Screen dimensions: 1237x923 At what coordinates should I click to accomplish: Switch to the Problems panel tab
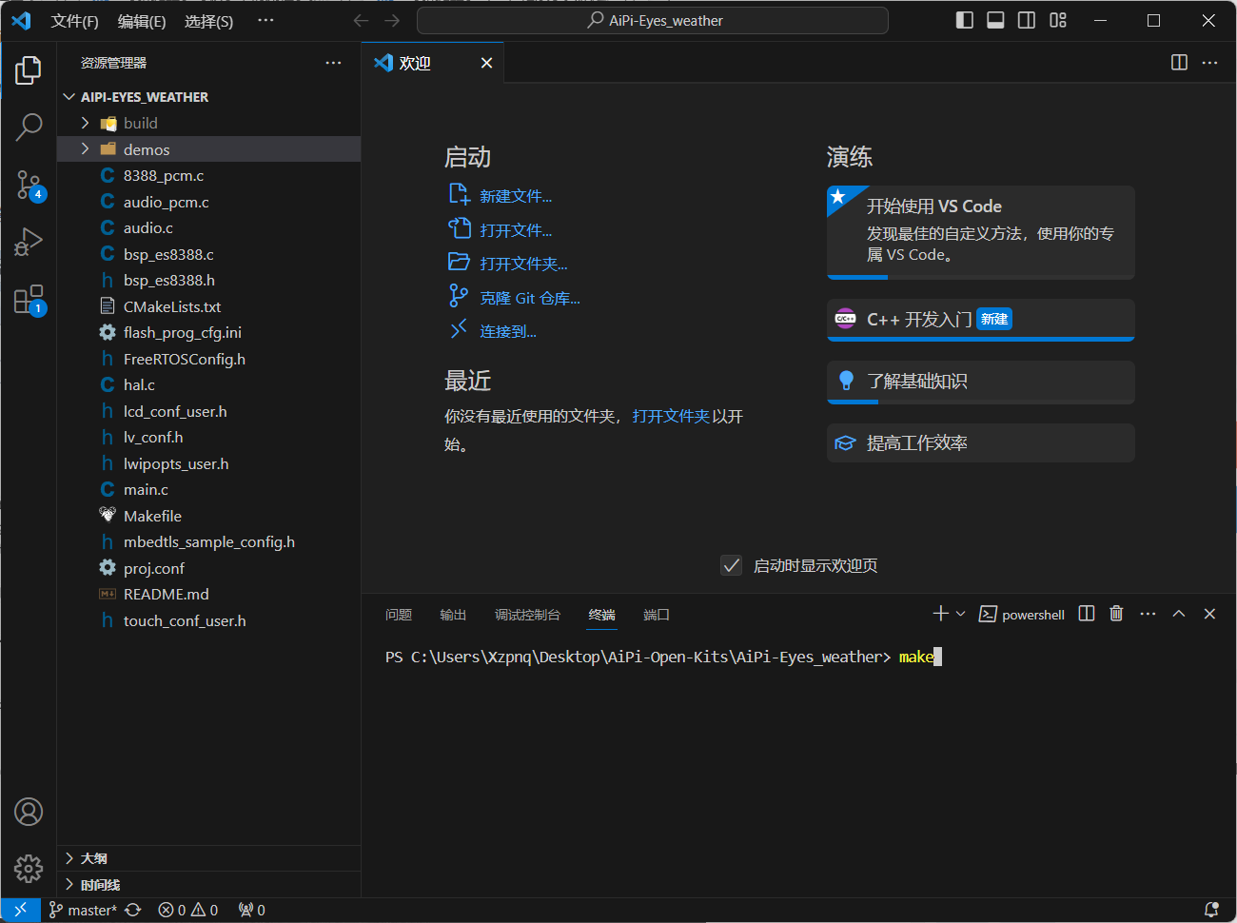pyautogui.click(x=399, y=615)
